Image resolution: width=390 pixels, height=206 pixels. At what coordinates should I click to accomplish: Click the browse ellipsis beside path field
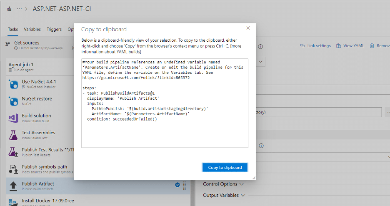pyautogui.click(x=388, y=112)
